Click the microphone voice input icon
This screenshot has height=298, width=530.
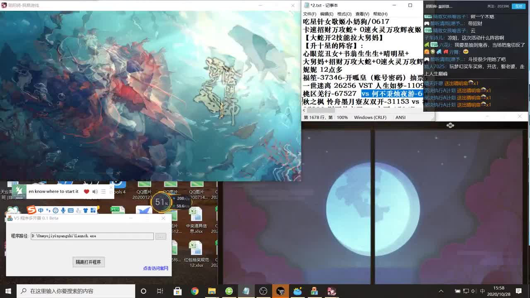63,210
